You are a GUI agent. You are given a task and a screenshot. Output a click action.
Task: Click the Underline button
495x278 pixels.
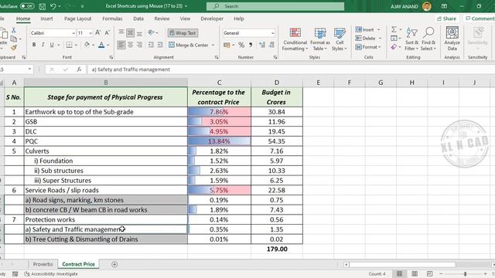(52, 45)
